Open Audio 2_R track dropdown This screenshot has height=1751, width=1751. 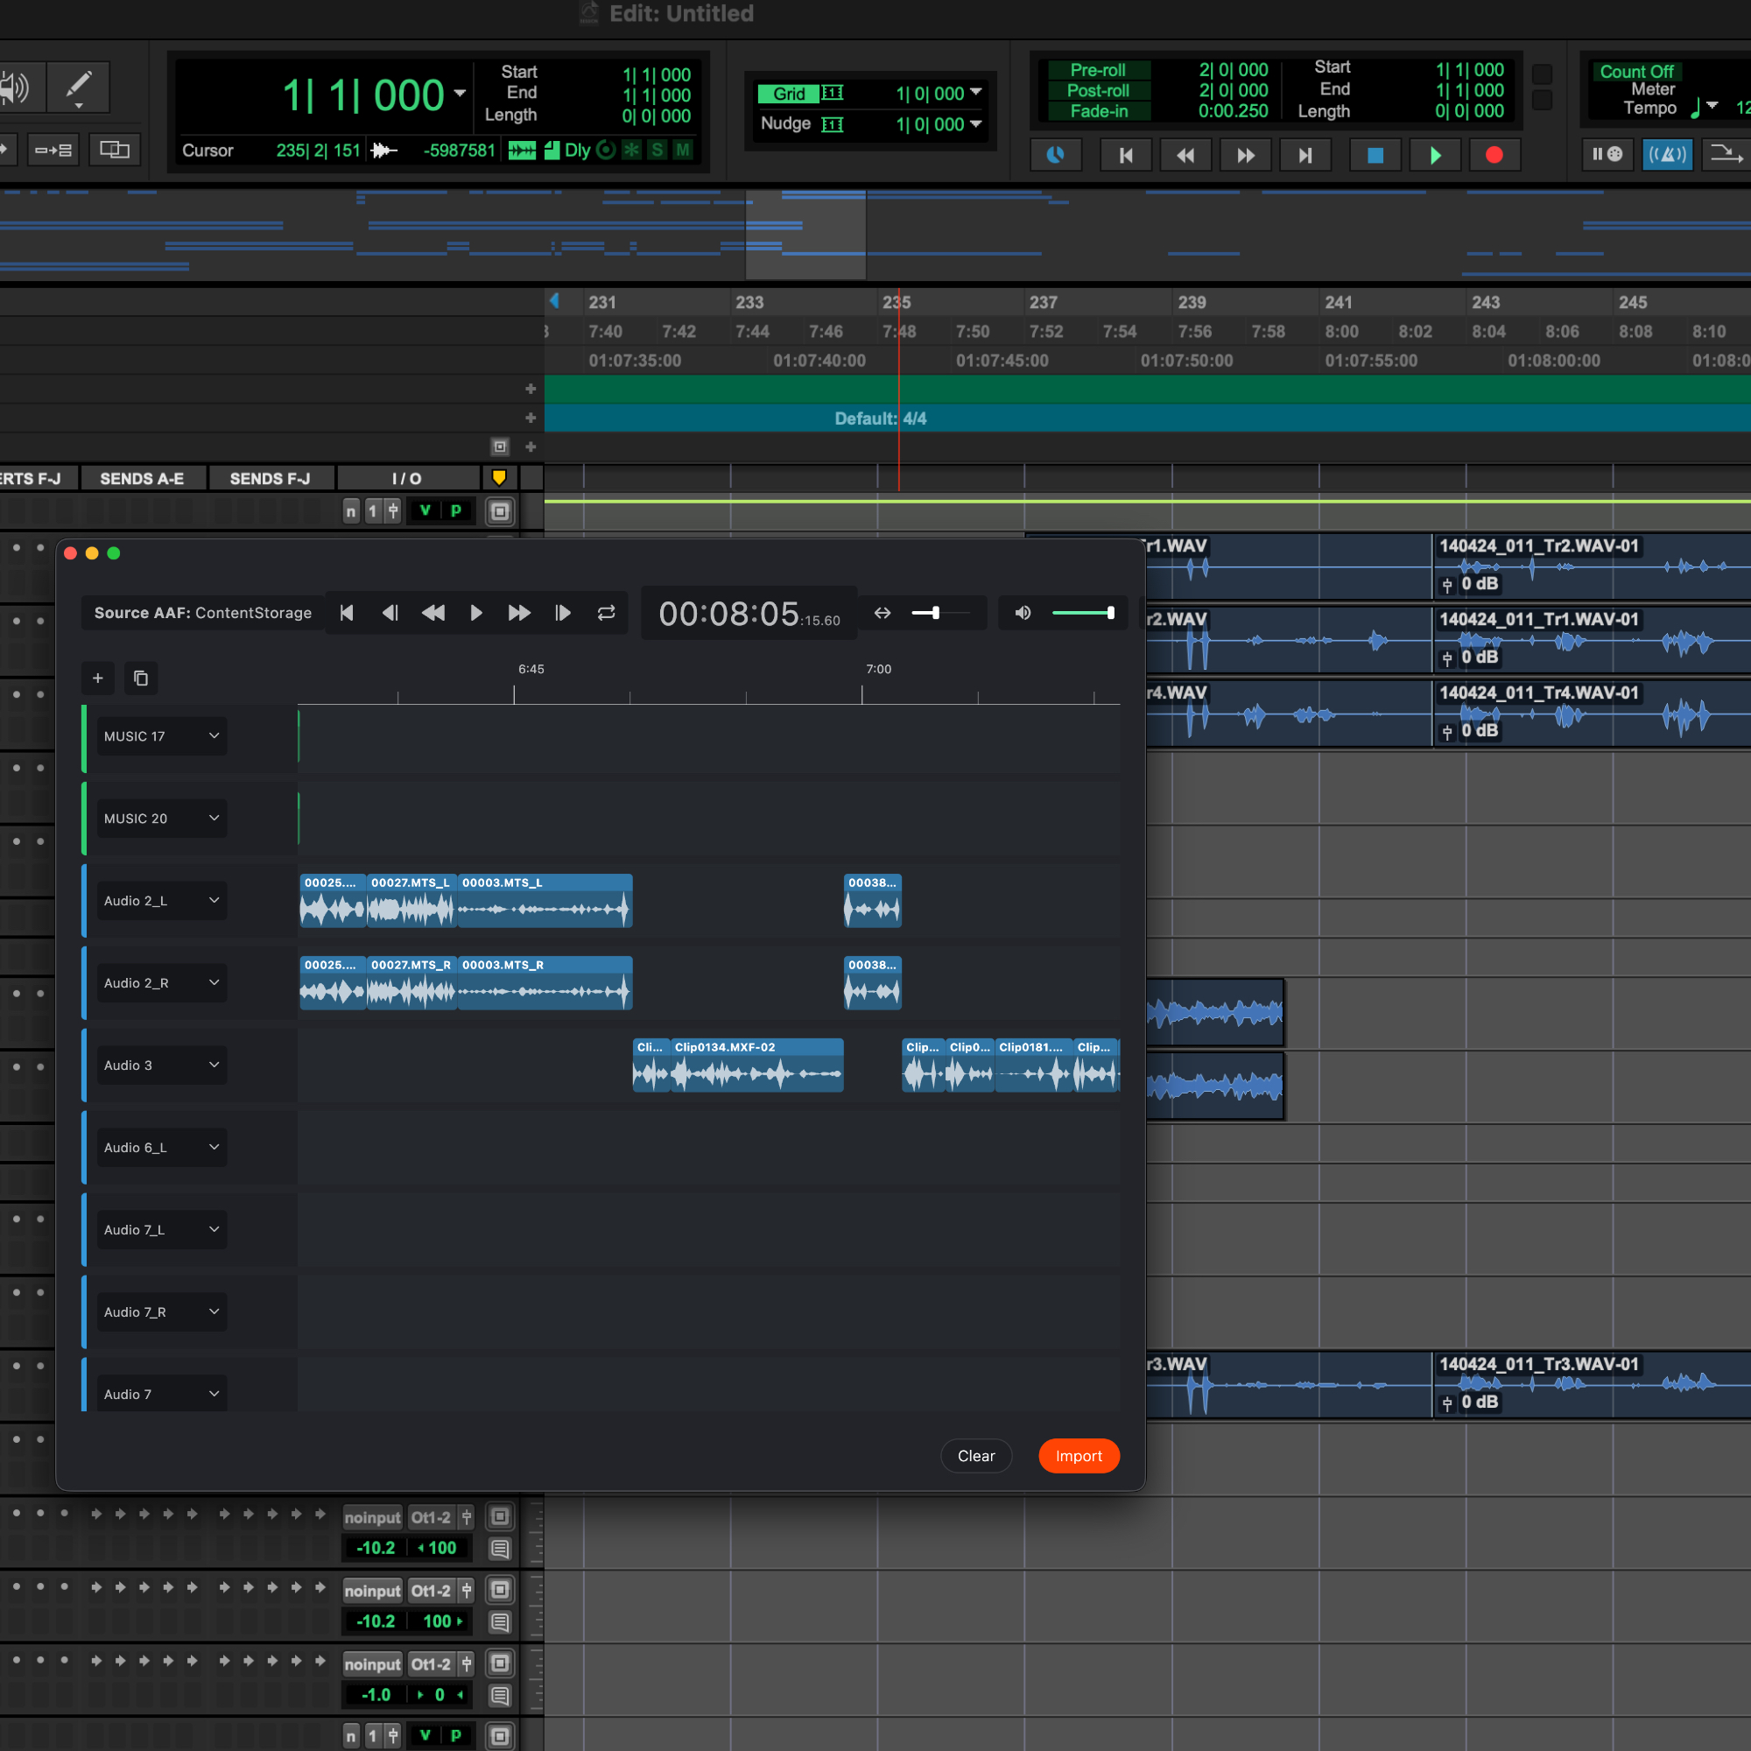click(x=162, y=983)
